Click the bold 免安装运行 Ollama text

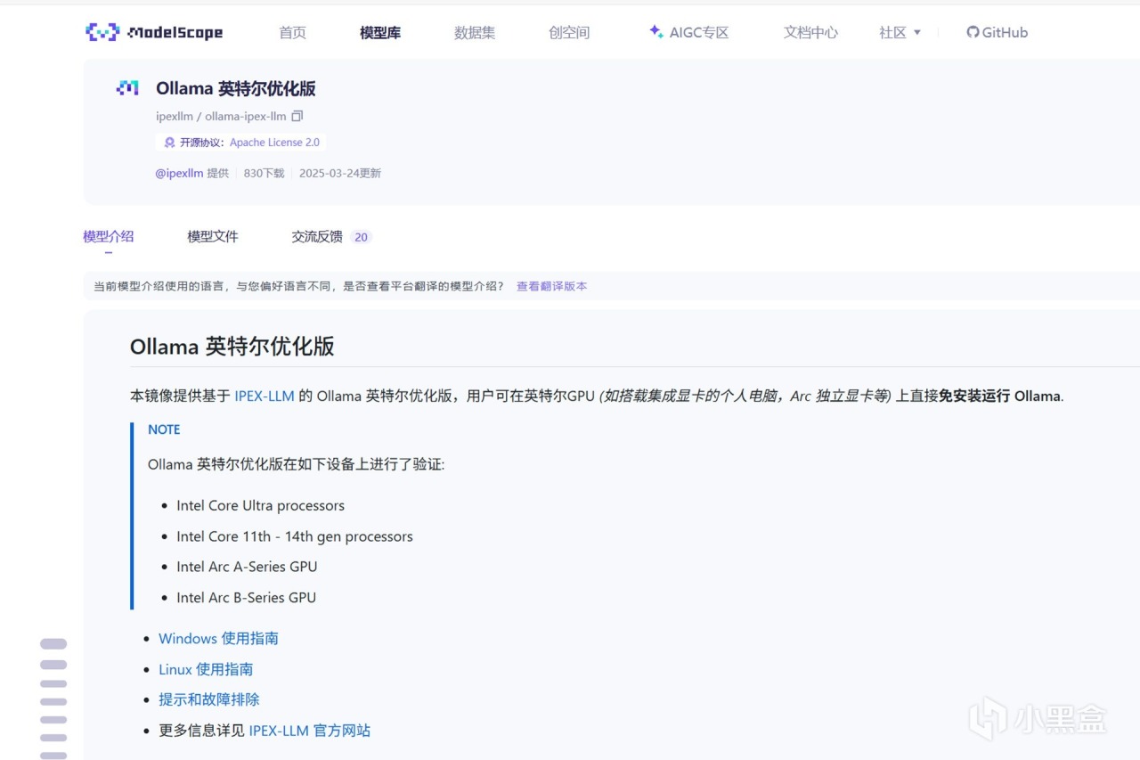tap(1000, 396)
